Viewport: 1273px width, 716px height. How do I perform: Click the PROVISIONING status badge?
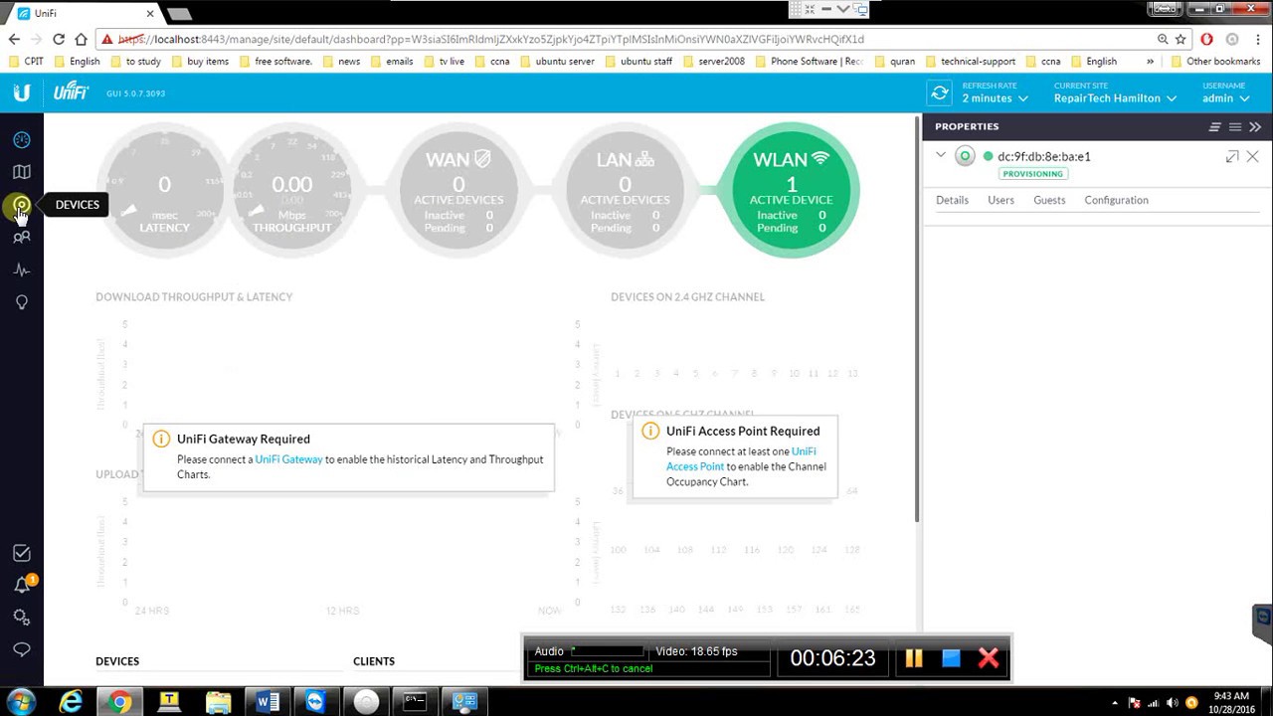coord(1033,174)
